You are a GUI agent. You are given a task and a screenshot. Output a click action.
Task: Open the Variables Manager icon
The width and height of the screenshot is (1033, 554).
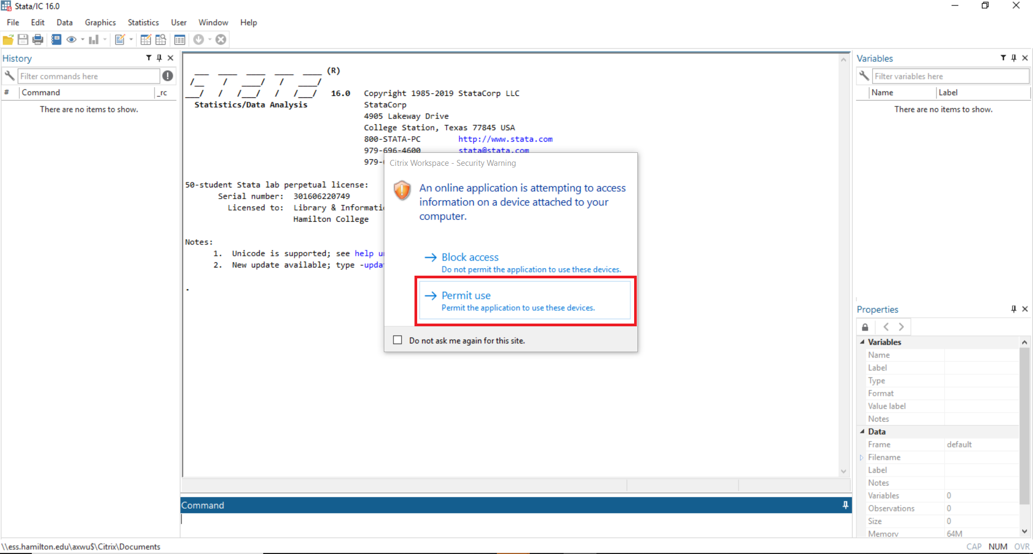[x=180, y=39]
